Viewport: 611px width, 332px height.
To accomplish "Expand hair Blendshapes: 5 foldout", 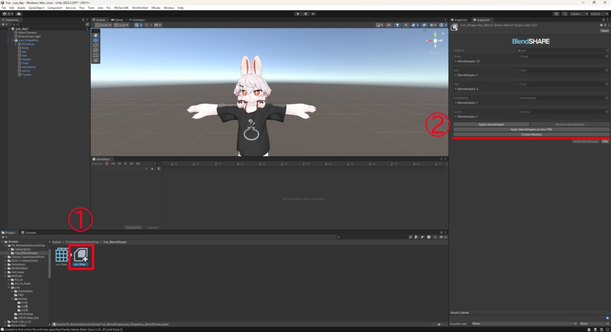I will point(456,89).
